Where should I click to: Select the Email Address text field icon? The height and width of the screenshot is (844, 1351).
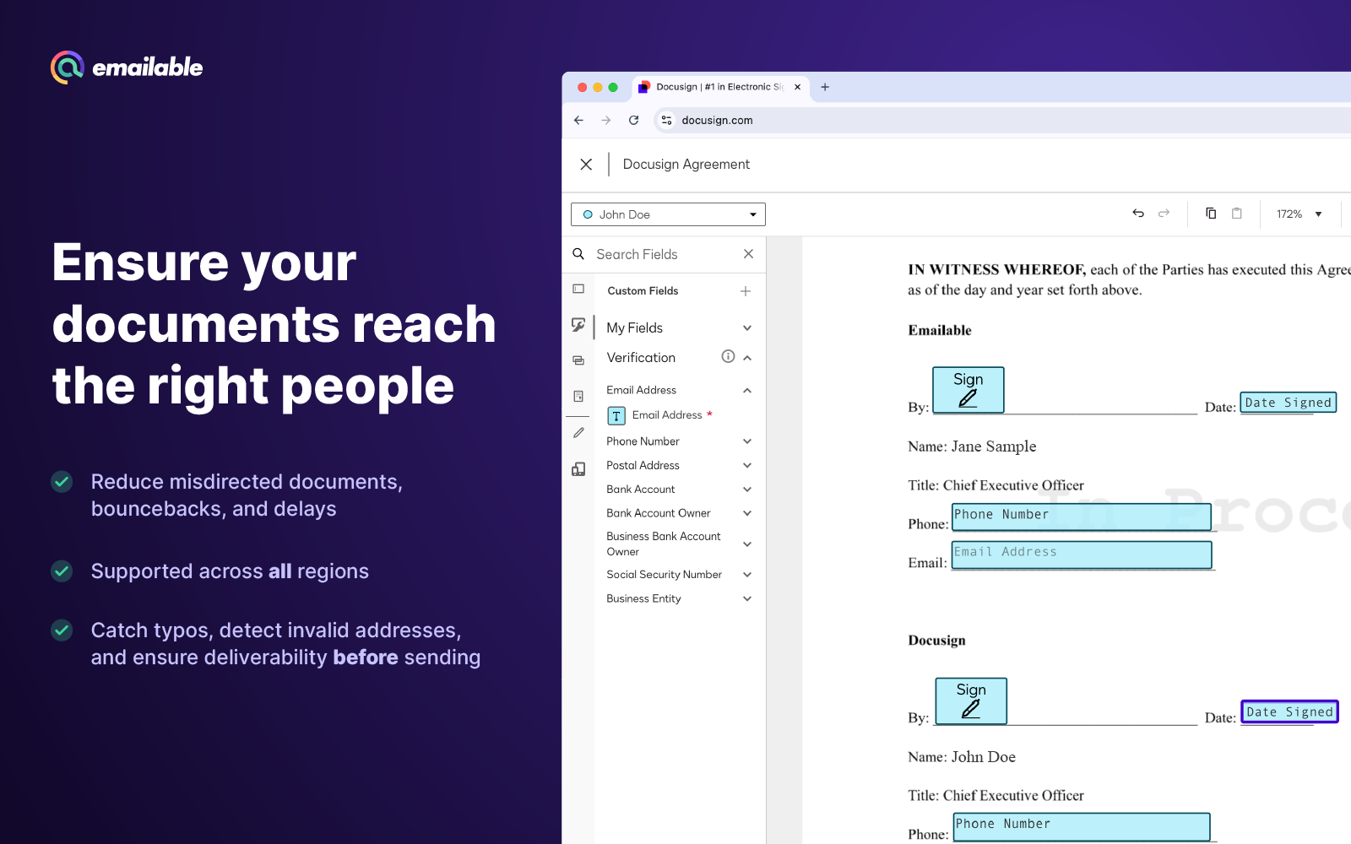pyautogui.click(x=616, y=415)
